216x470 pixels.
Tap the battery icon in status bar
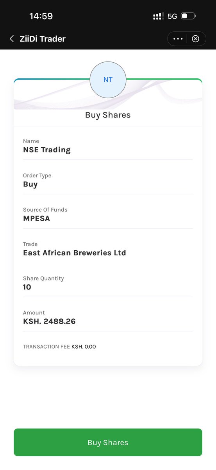coord(188,16)
